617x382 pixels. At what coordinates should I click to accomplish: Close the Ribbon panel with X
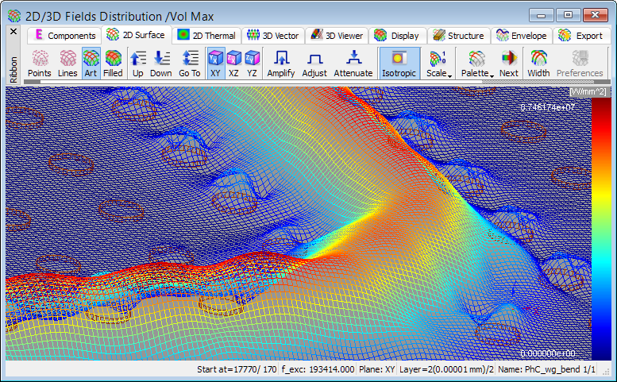click(x=13, y=32)
